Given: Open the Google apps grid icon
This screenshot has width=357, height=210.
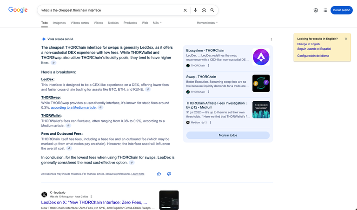Looking at the screenshot, I should tap(325, 10).
